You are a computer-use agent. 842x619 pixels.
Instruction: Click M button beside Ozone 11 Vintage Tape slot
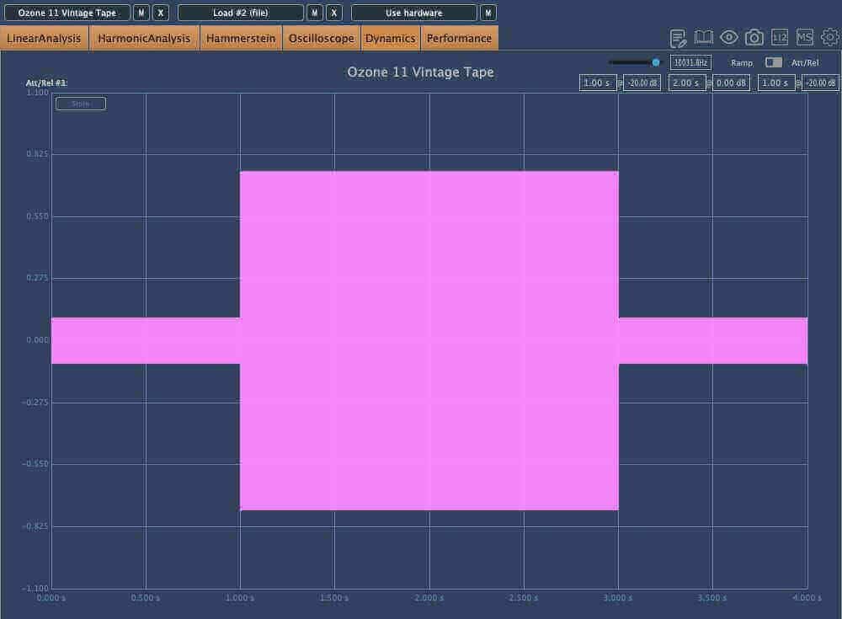point(141,13)
